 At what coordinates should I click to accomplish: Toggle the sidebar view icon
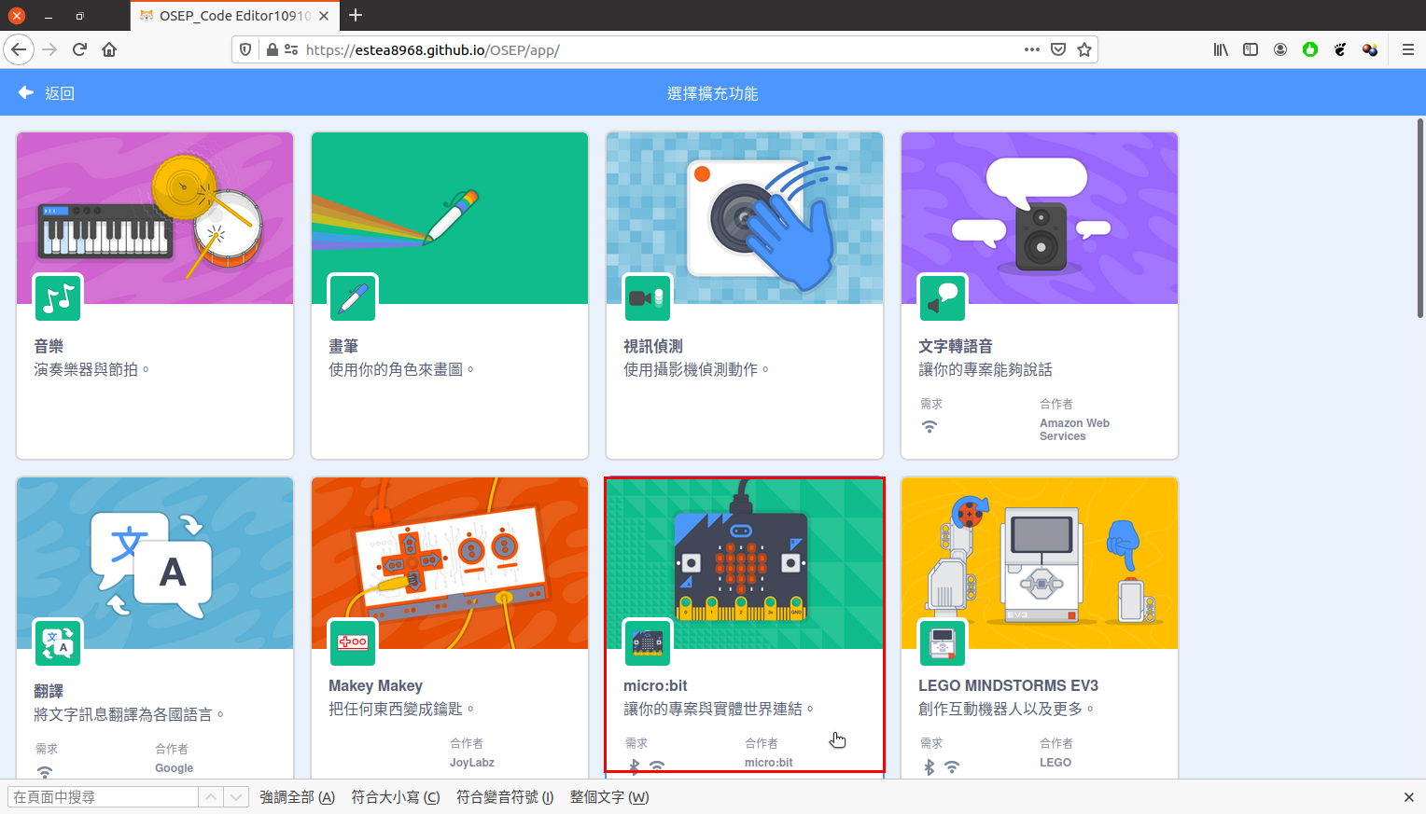[1251, 49]
